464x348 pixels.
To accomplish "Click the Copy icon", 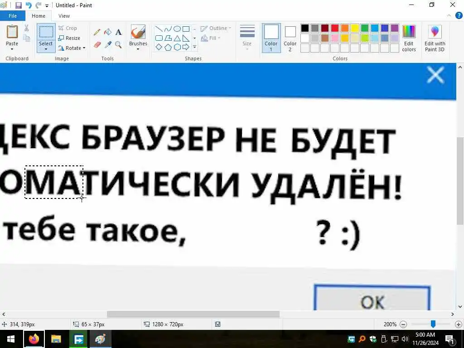I will tap(27, 38).
